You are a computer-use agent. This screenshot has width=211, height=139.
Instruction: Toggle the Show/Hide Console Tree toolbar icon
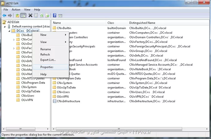23,15
